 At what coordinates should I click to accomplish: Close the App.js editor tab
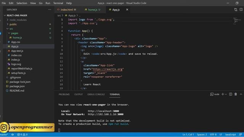coord(127,10)
